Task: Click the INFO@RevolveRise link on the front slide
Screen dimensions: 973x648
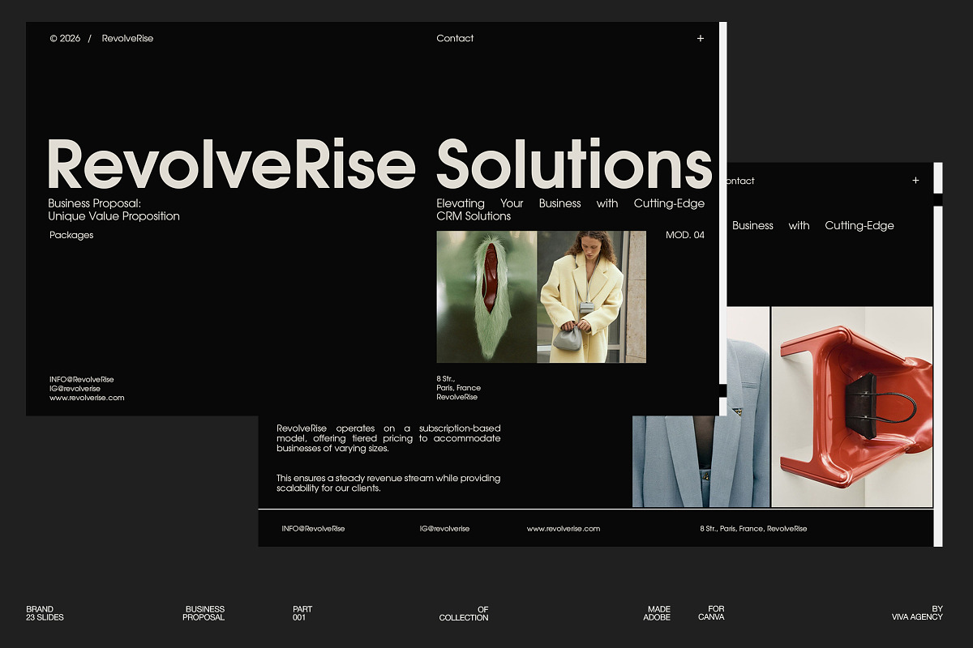Action: coord(81,379)
